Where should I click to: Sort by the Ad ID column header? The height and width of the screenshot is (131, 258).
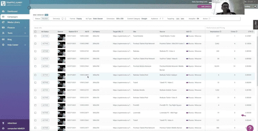click(x=87, y=32)
